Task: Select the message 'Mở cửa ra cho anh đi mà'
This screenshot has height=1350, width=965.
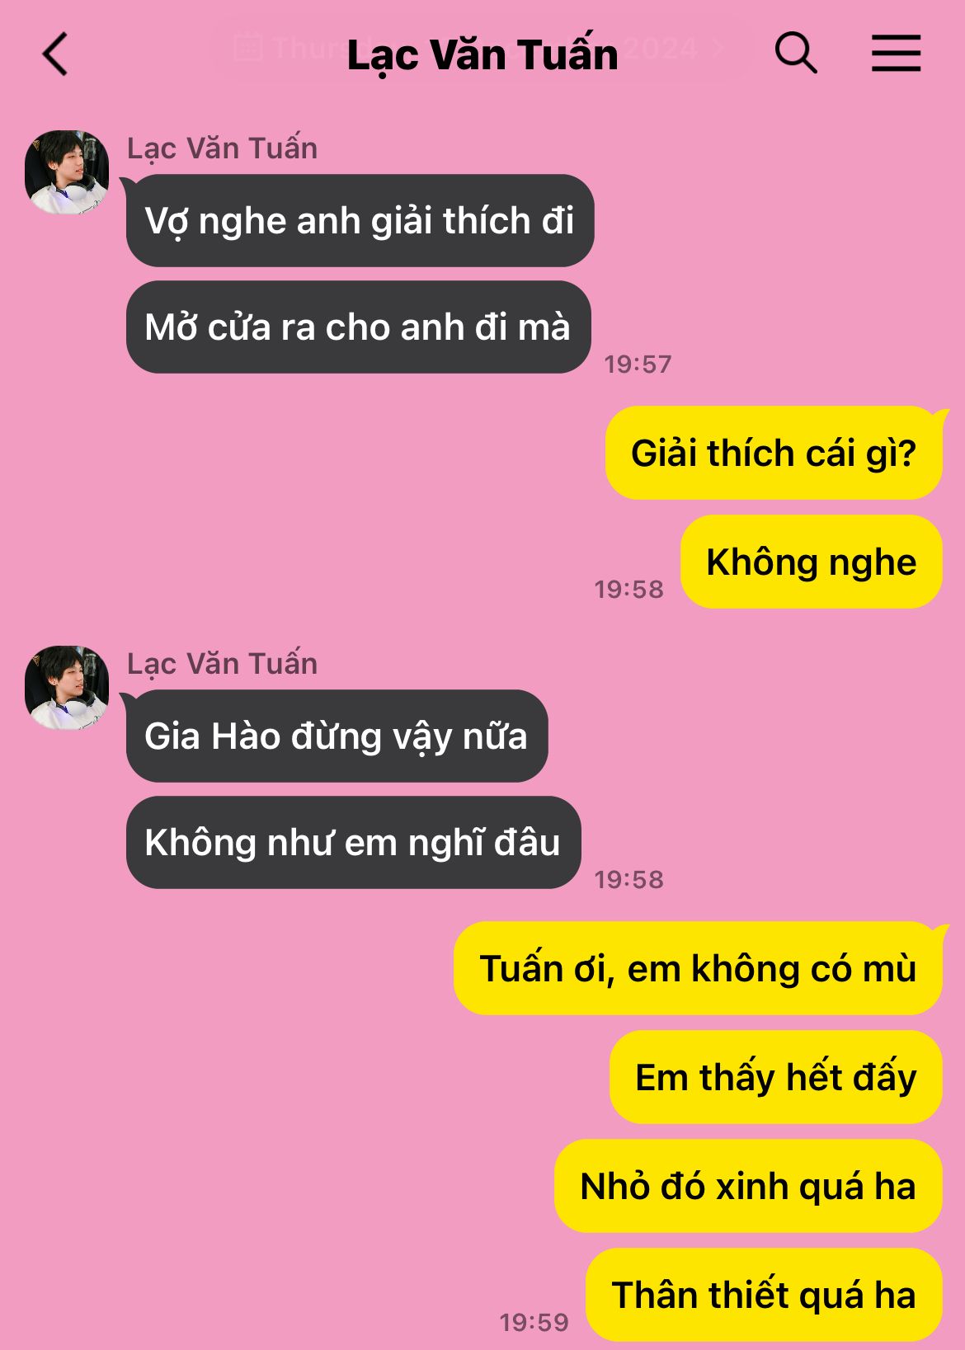Action: (358, 327)
